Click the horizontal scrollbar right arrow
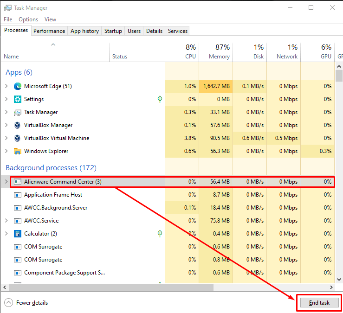This screenshot has width=343, height=313. pyautogui.click(x=331, y=287)
